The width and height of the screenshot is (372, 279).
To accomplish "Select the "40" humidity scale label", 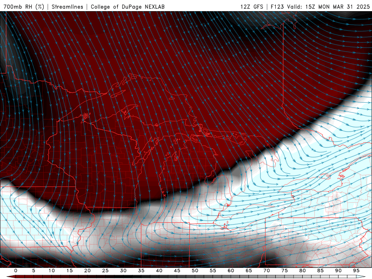I will (159, 271).
